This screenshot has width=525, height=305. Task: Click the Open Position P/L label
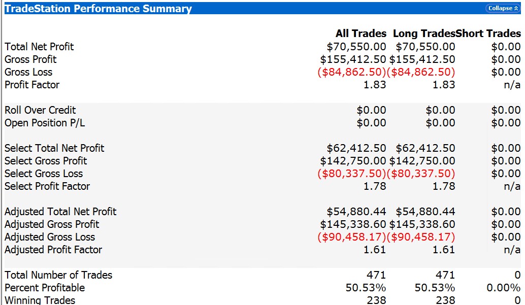(x=45, y=123)
